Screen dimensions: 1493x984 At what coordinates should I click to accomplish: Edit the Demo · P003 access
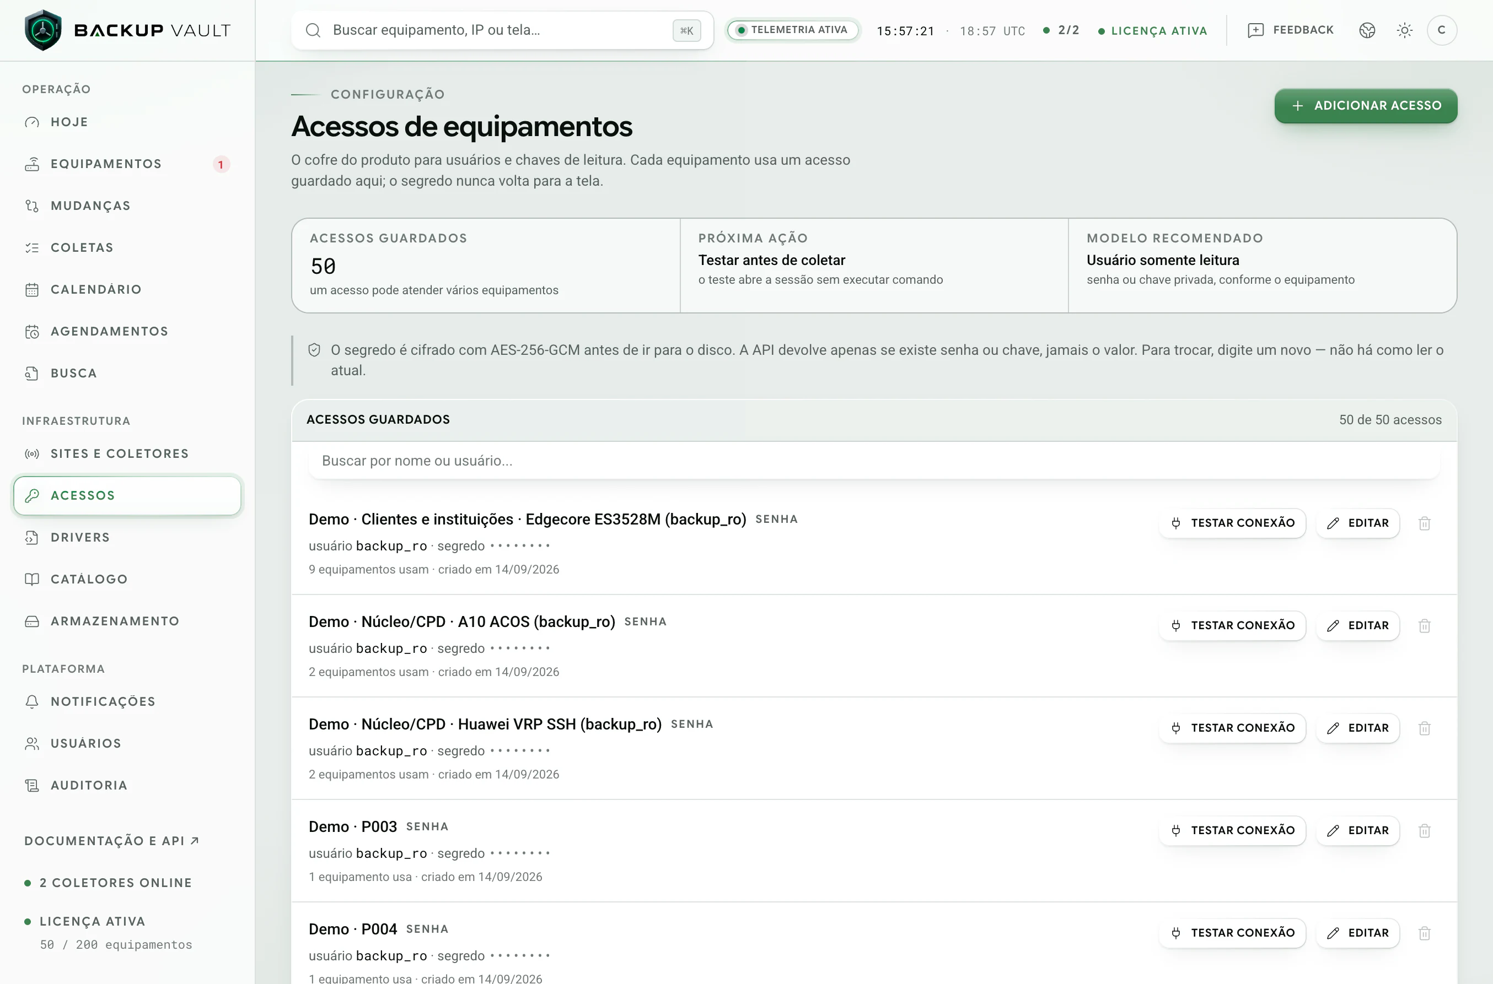click(1357, 831)
